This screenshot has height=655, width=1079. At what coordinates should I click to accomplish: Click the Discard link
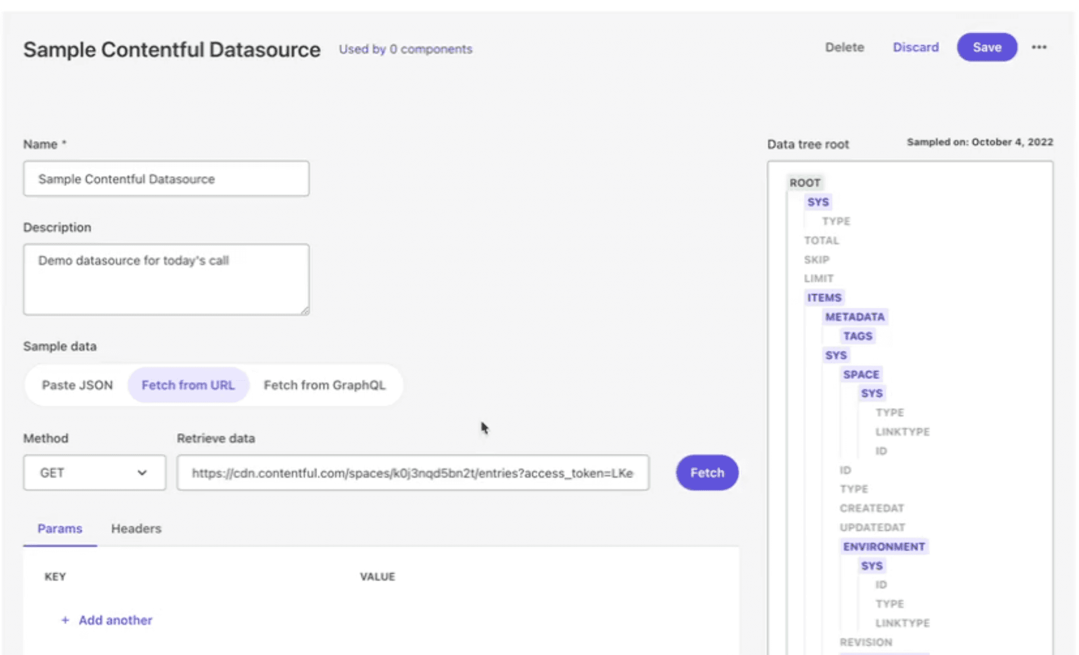tap(915, 47)
